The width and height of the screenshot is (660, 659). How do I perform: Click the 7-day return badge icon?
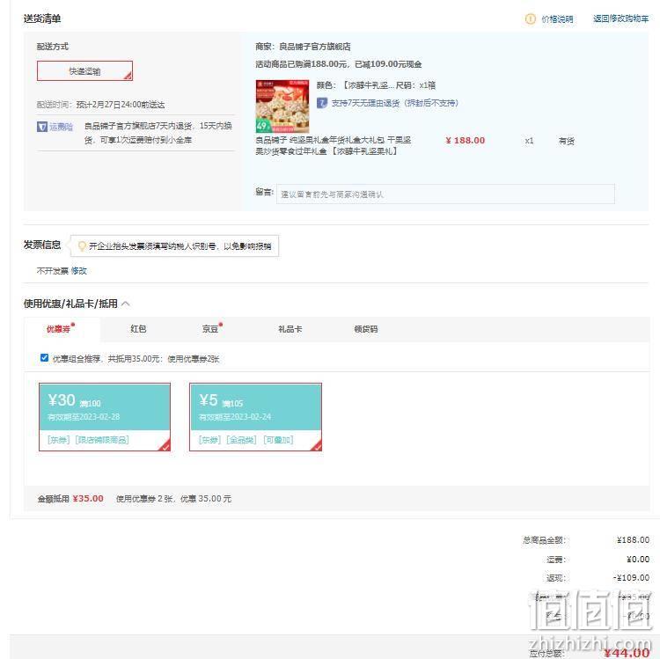click(x=321, y=103)
